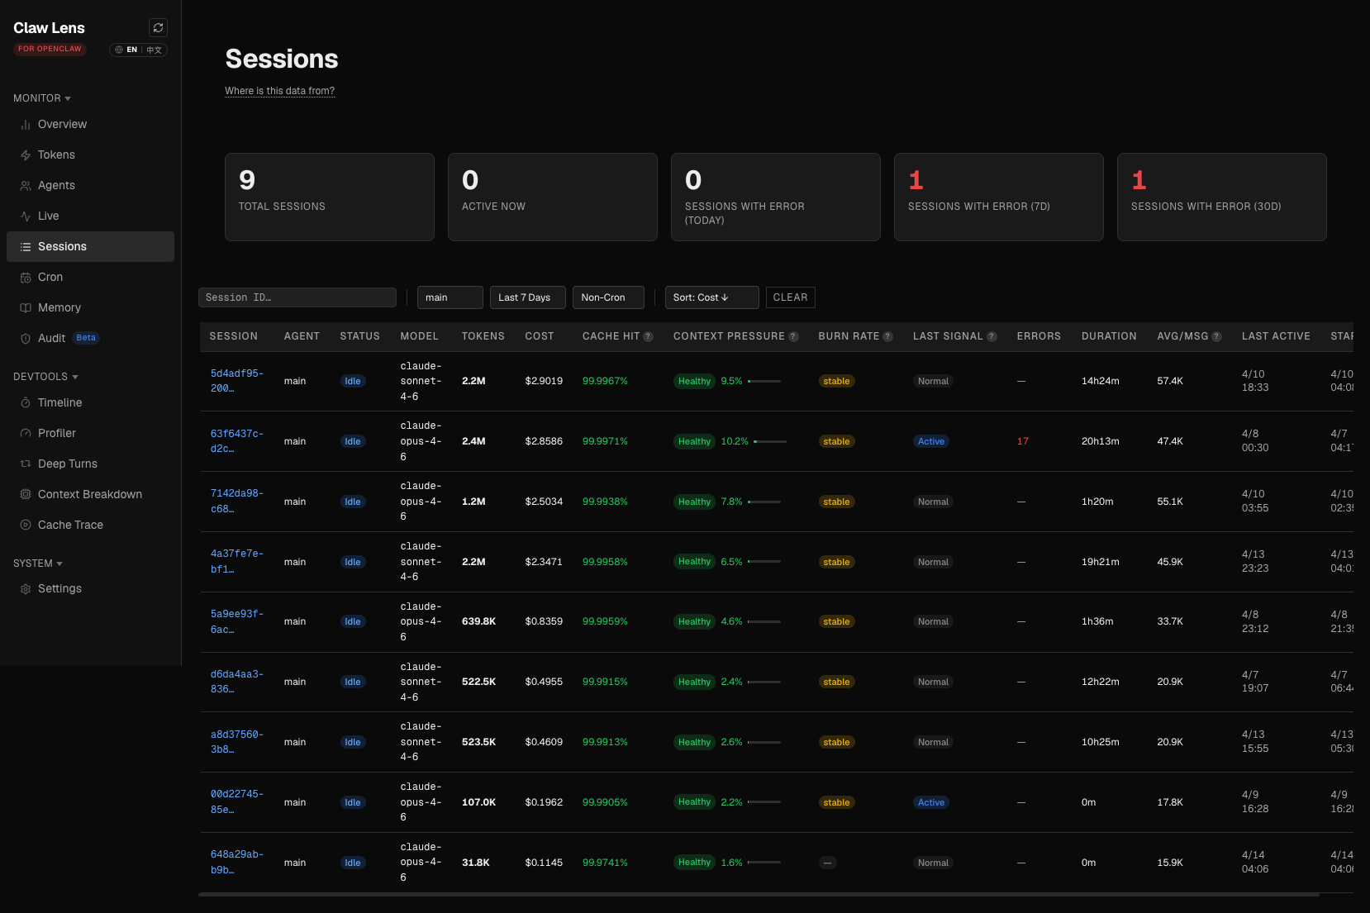
Task: Click help icon next to Burn Rate header
Action: [x=888, y=337]
